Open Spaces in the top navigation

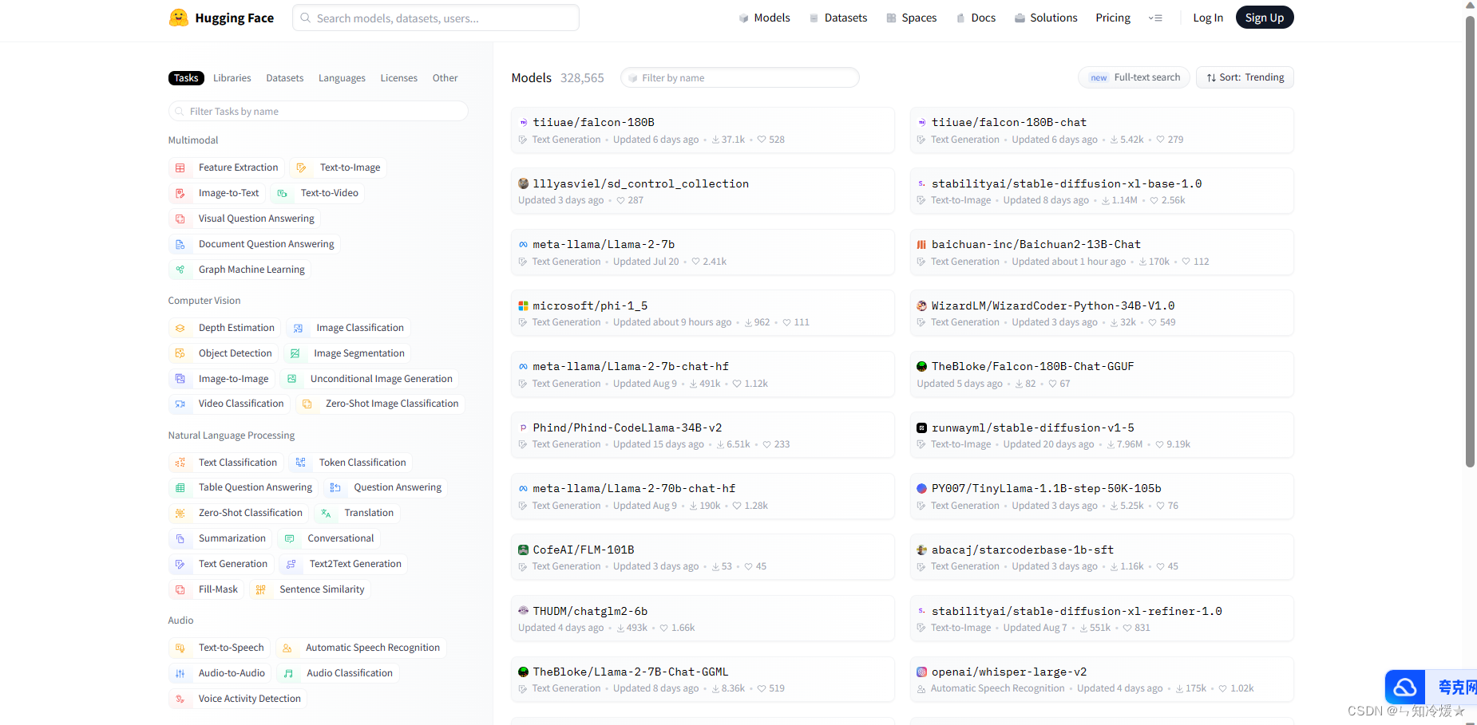pyautogui.click(x=911, y=18)
